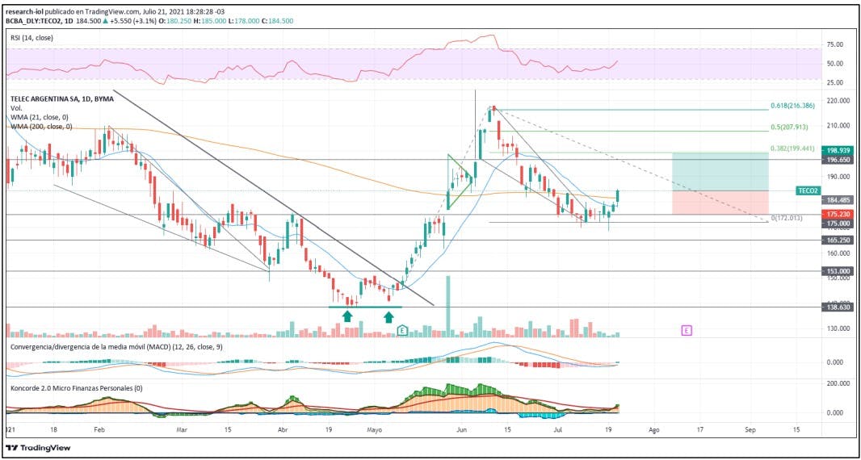This screenshot has height=460, width=861.
Task: Click the 200.000 value on the Koncorde scale
Action: tap(838, 383)
